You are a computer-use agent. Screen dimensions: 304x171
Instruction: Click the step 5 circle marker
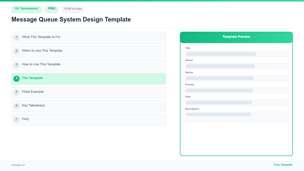[x=16, y=92]
